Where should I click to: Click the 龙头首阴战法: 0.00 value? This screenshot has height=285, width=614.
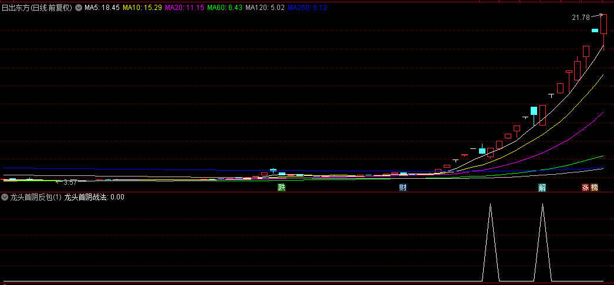point(95,197)
